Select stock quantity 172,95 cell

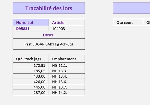pyautogui.click(x=31, y=65)
